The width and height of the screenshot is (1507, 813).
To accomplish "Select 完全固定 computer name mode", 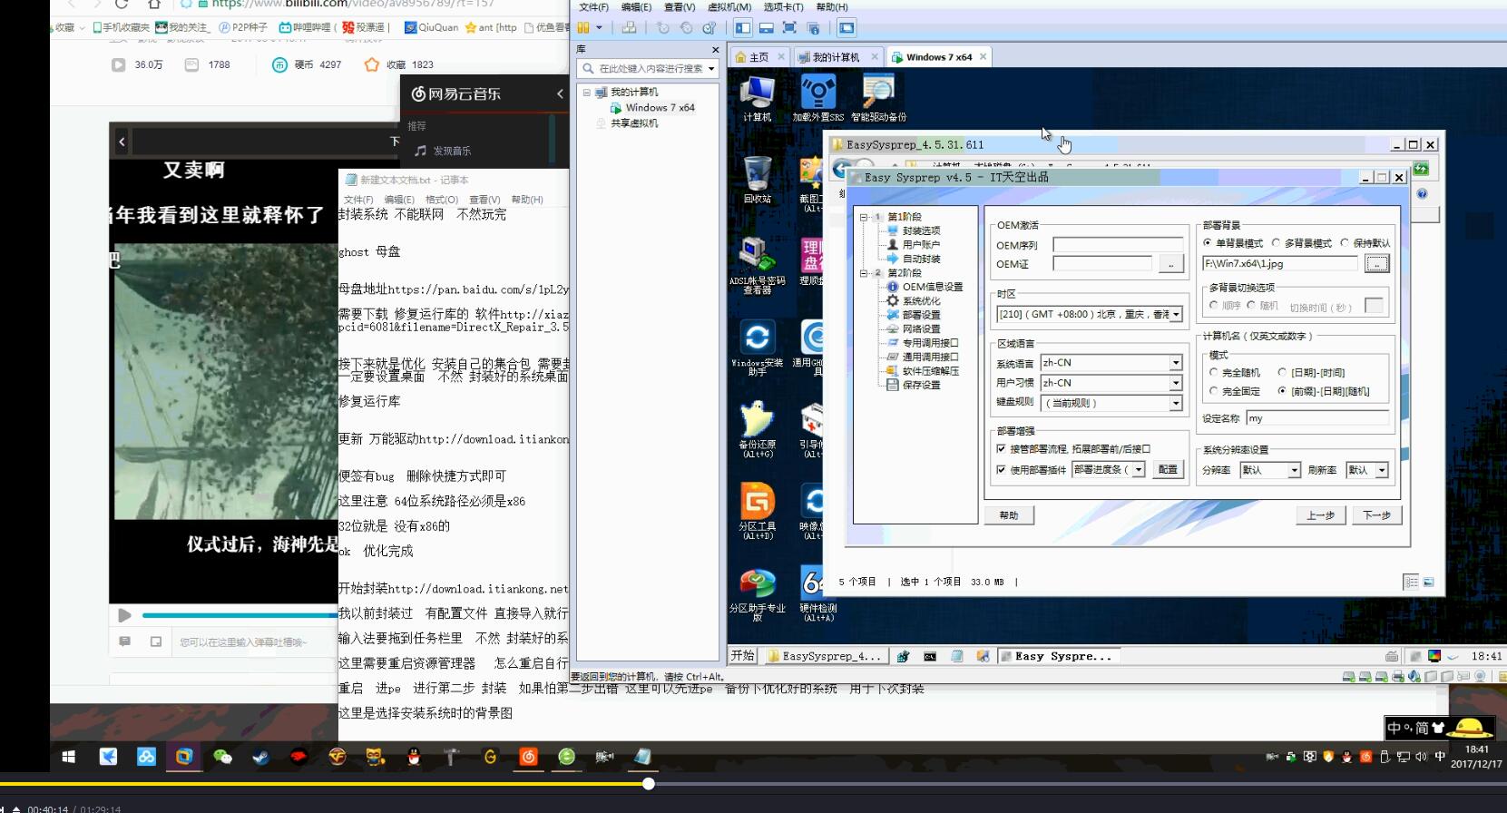I will pos(1214,391).
